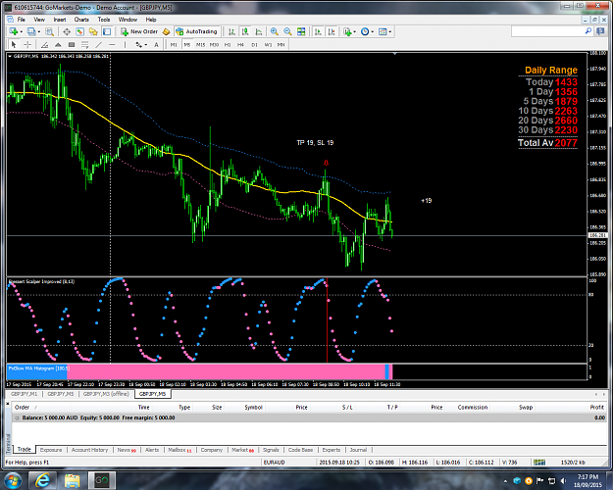
Task: Switch to candlestick chart mode
Action: pos(245,31)
